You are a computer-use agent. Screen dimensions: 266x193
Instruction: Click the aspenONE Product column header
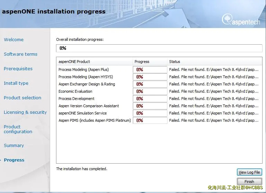94,62
